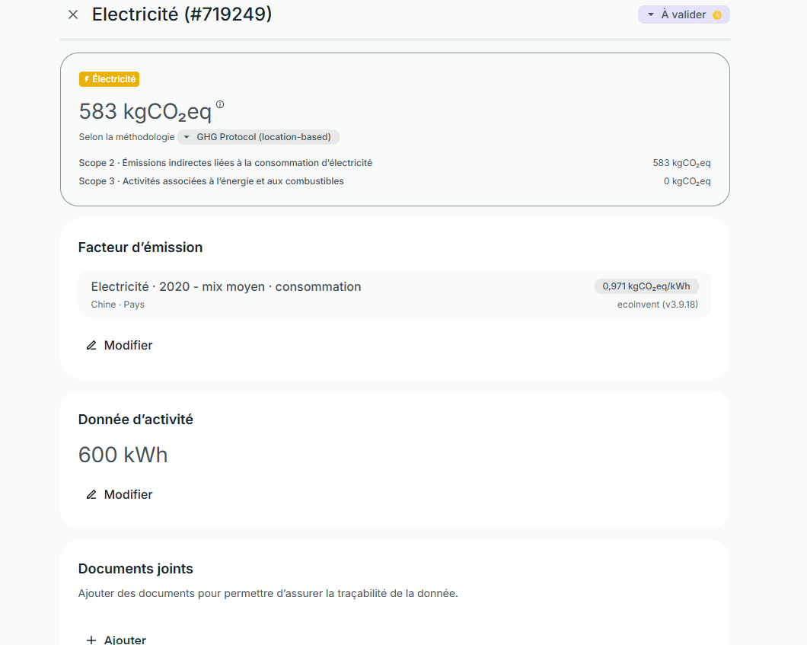Modify the emission factor
The height and width of the screenshot is (645, 807).
[x=120, y=346]
